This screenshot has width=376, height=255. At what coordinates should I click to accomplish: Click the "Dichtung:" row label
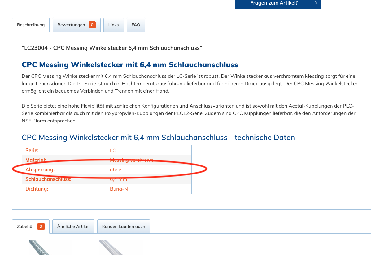[37, 189]
